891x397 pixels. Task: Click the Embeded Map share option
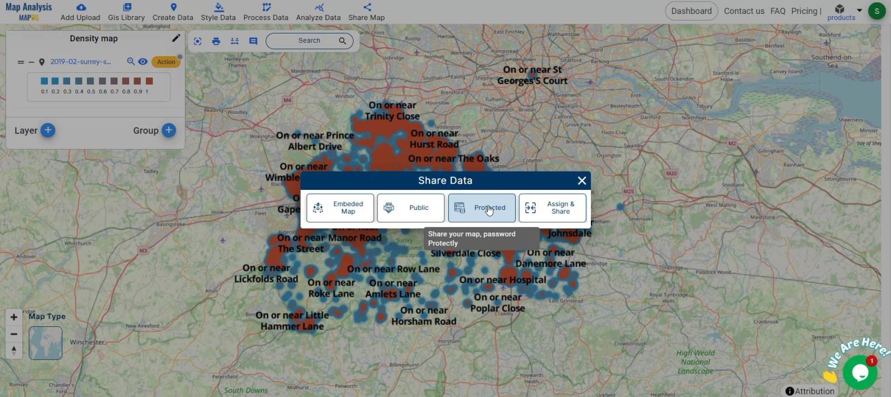[x=340, y=208]
